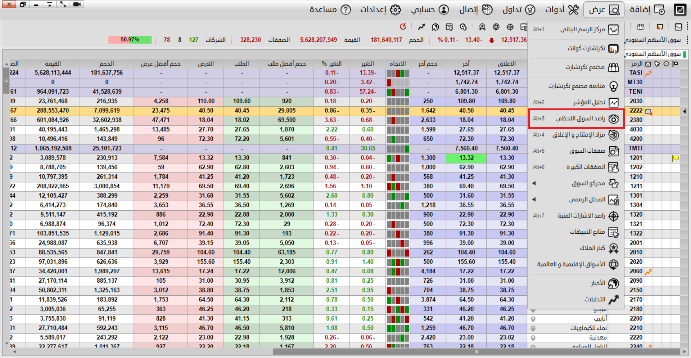Click the award ribbon top shareholders toolbar icon
This screenshot has height=358, width=691.
coord(482,27)
